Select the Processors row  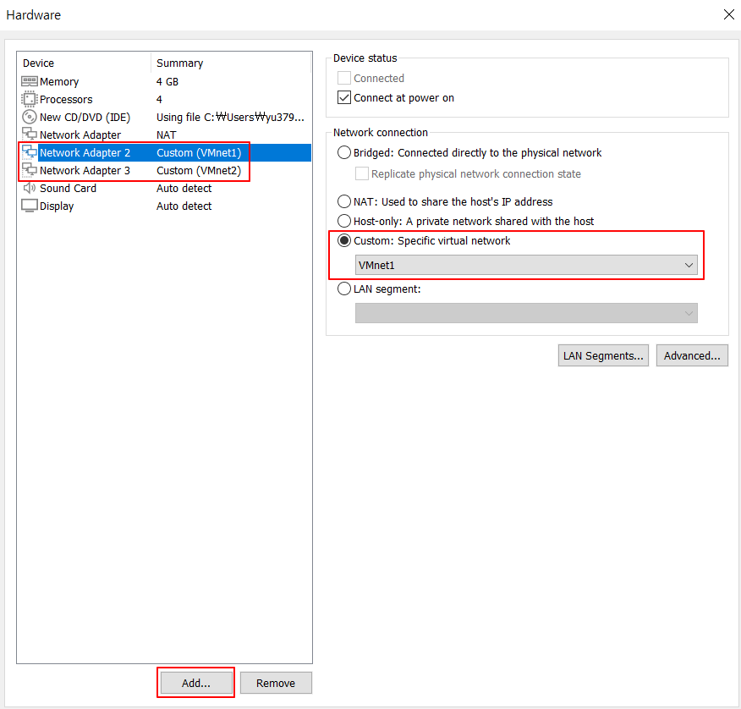pyautogui.click(x=166, y=99)
